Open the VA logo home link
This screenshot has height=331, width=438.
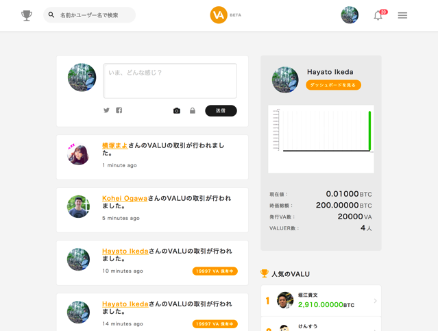tap(219, 15)
